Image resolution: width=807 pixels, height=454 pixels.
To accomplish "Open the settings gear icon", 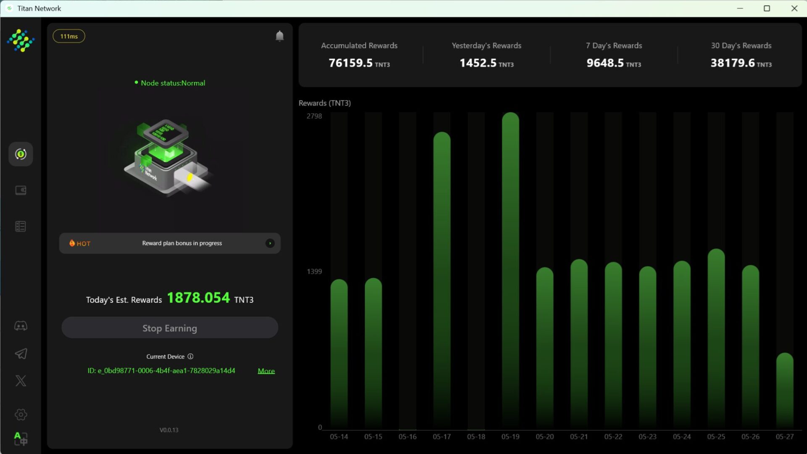I will pyautogui.click(x=21, y=414).
